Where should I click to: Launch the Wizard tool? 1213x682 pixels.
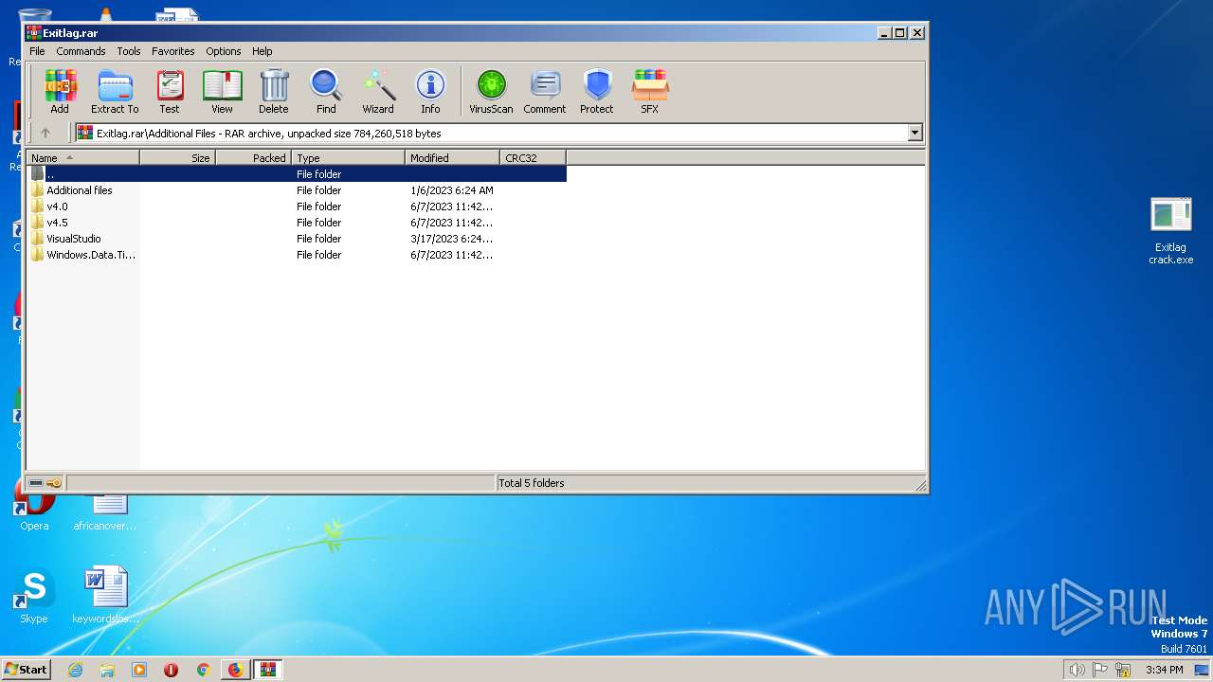tap(378, 92)
